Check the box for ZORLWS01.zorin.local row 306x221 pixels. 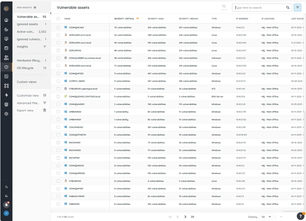coord(58,35)
